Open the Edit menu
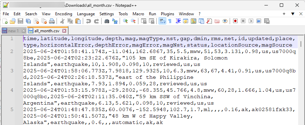This screenshot has height=125, width=305. [x=17, y=14]
